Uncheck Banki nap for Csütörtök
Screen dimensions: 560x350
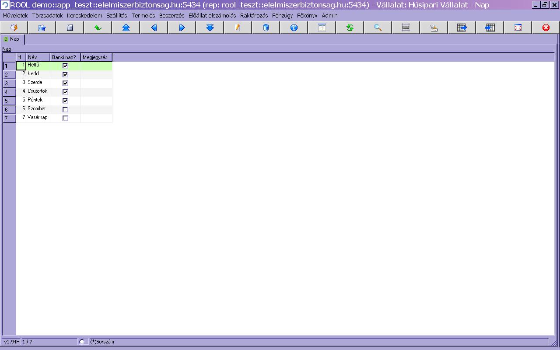coord(65,92)
